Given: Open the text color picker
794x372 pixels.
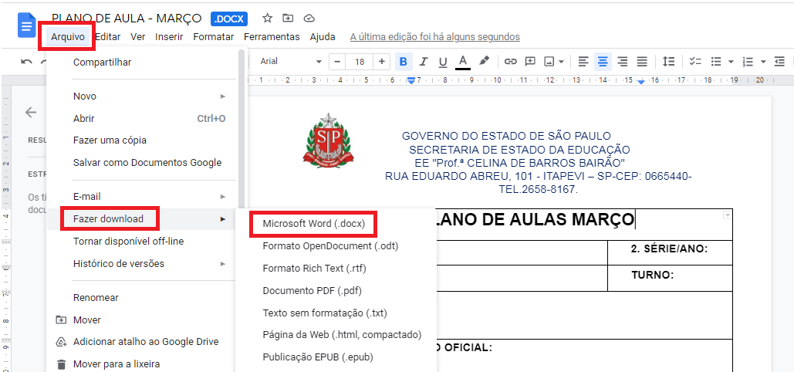Looking at the screenshot, I should coord(462,62).
